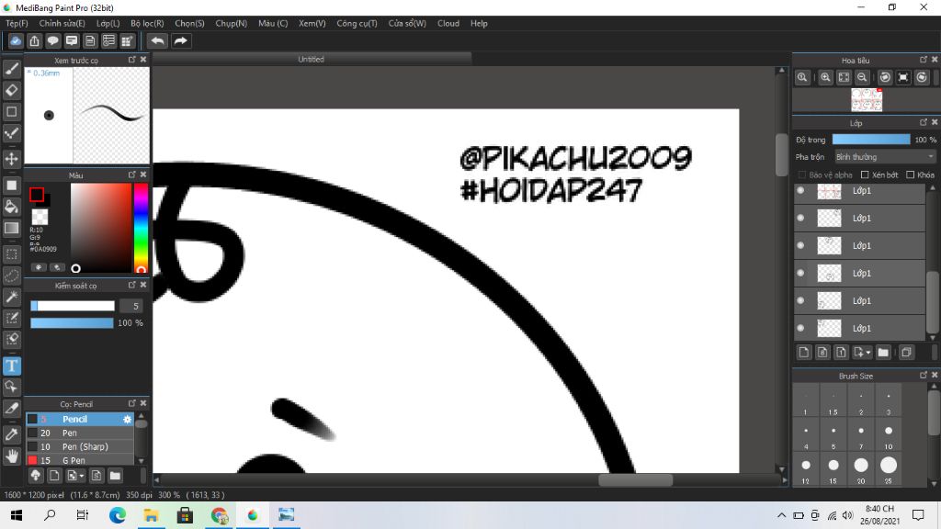
Task: Show hidden system tray icons chevron
Action: pyautogui.click(x=781, y=515)
